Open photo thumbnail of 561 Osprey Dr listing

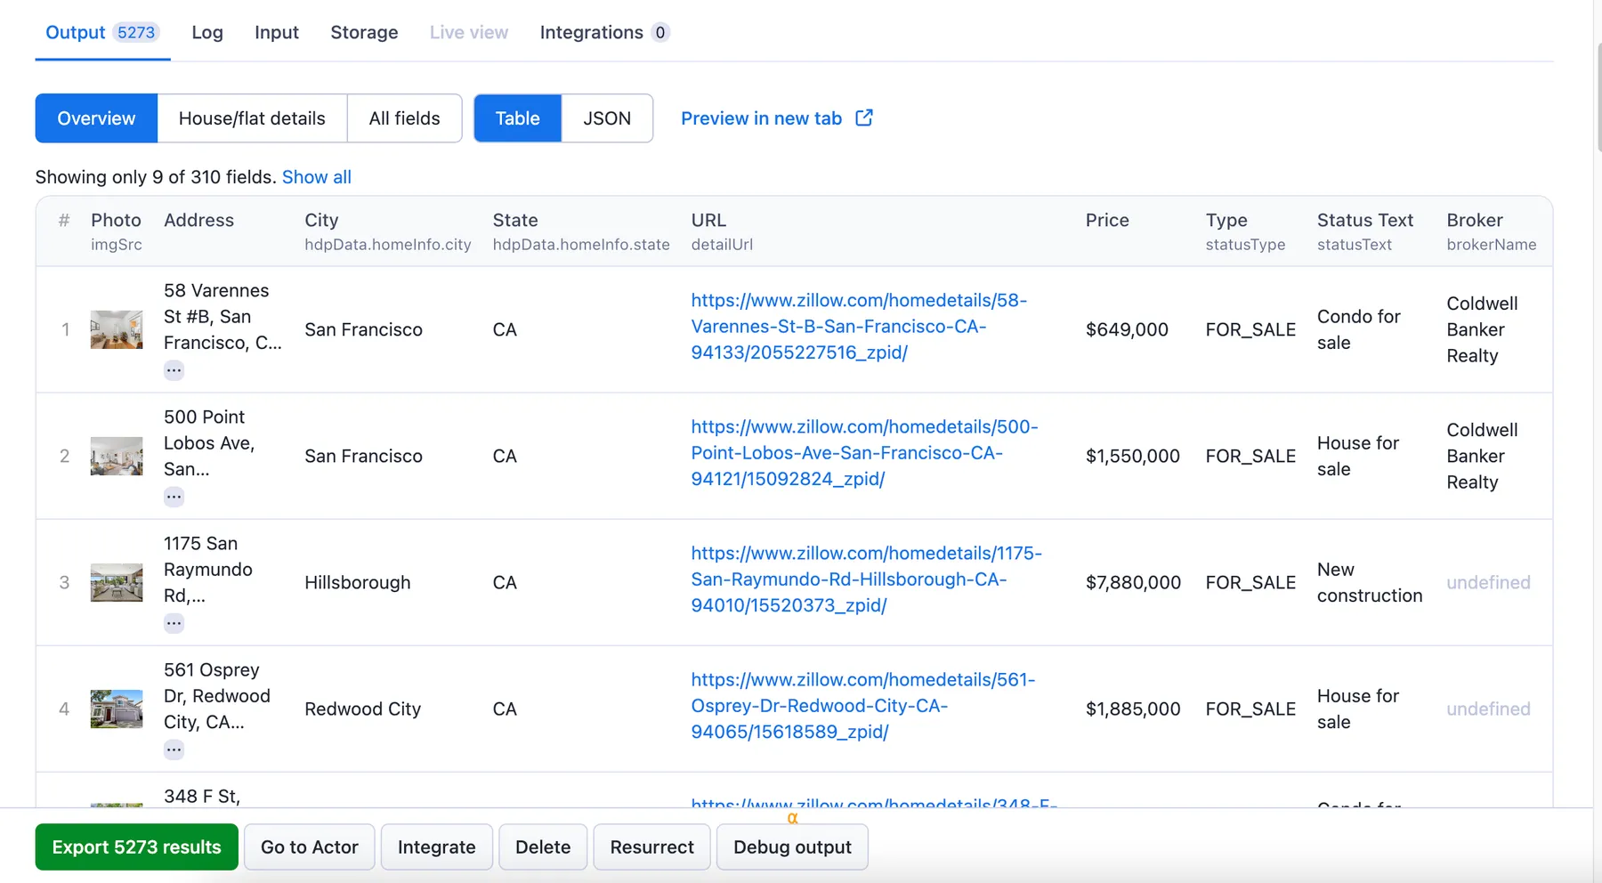117,709
